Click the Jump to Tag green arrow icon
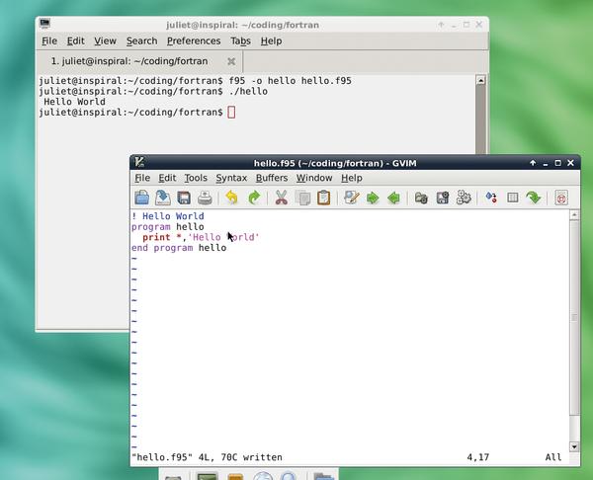The height and width of the screenshot is (480, 593). 534,198
